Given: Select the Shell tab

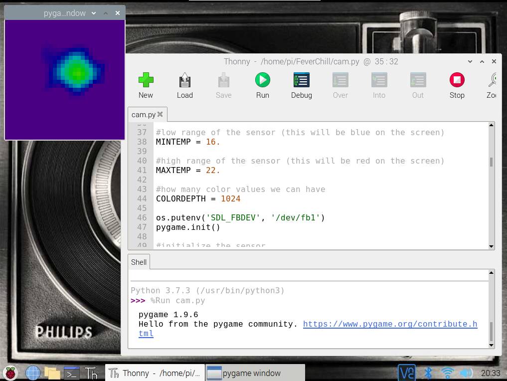Looking at the screenshot, I should point(139,261).
